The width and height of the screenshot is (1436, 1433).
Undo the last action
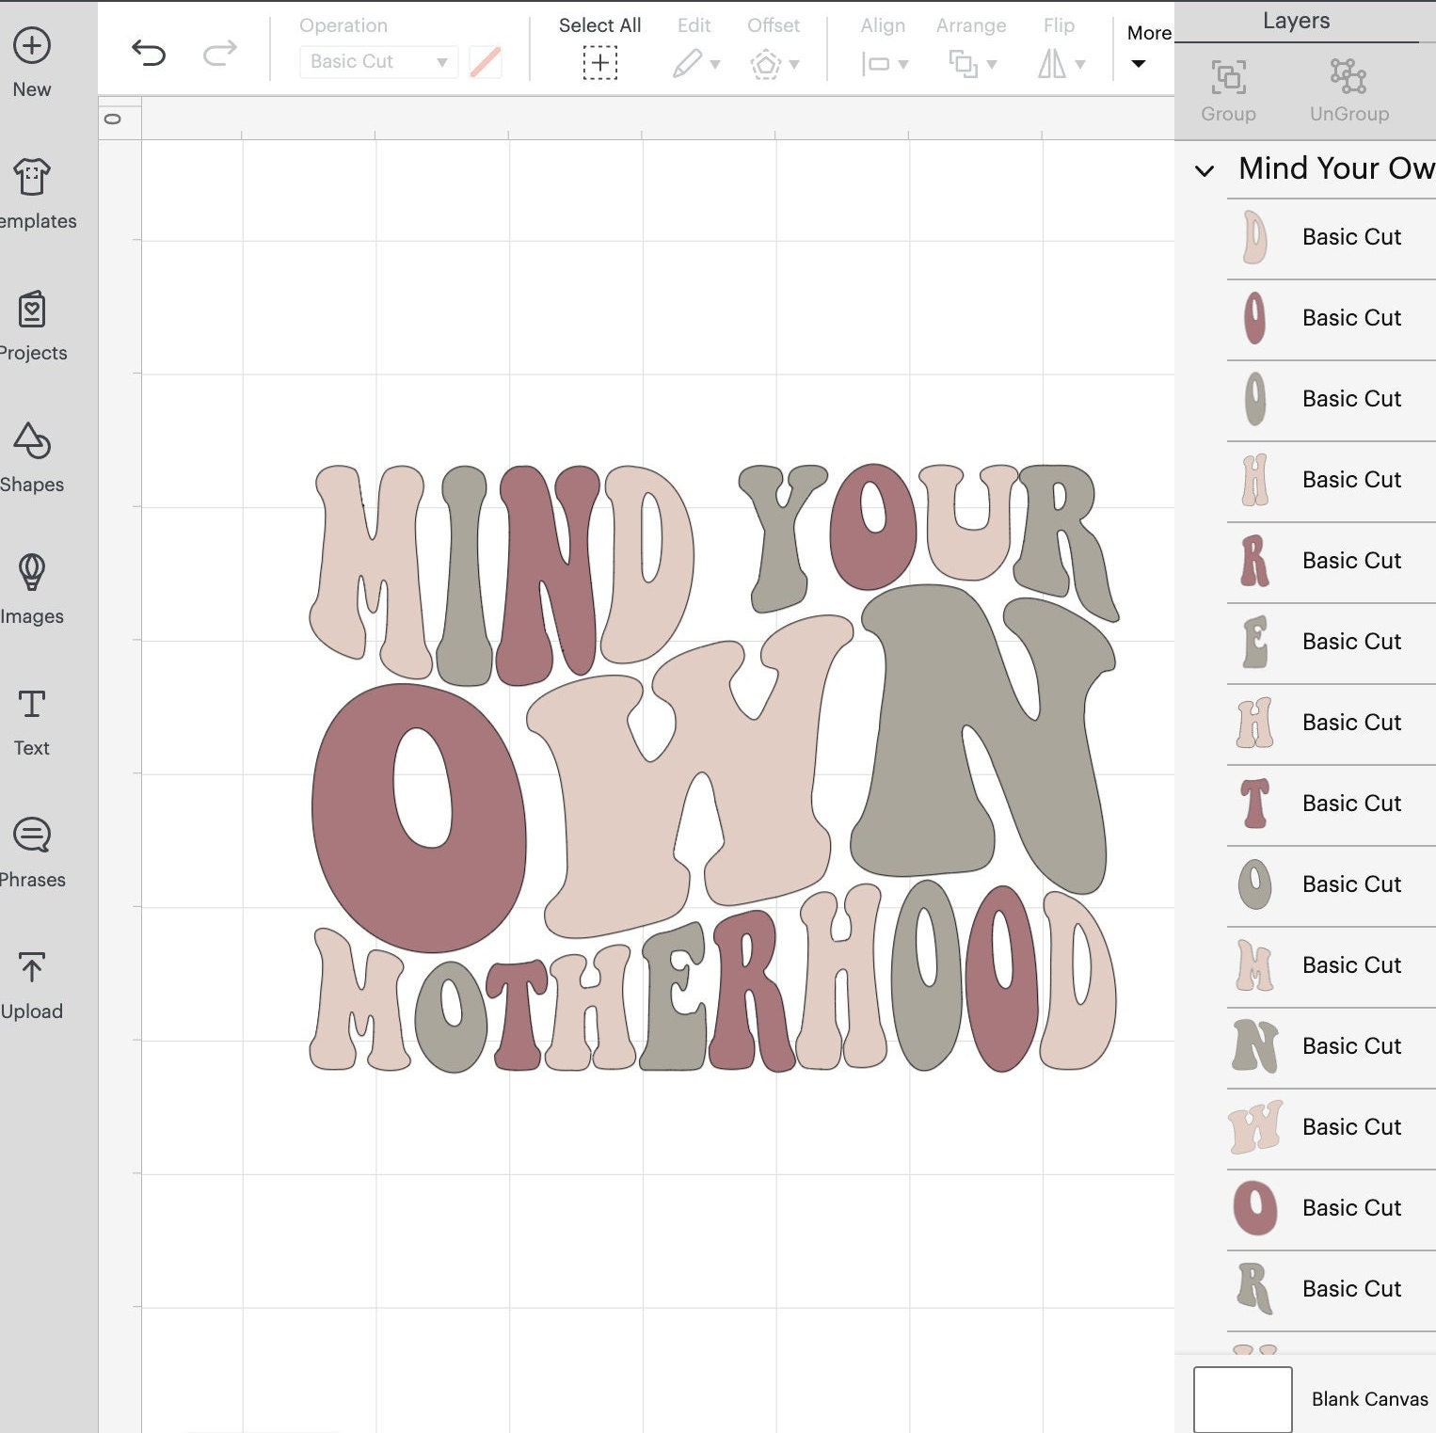click(151, 52)
